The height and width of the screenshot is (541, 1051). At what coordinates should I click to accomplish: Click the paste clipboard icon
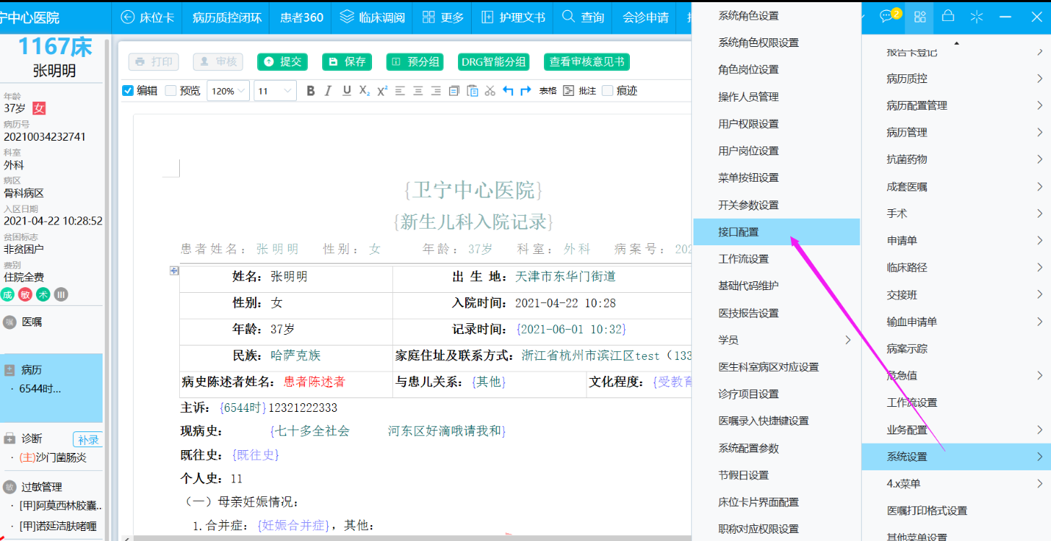pyautogui.click(x=472, y=91)
